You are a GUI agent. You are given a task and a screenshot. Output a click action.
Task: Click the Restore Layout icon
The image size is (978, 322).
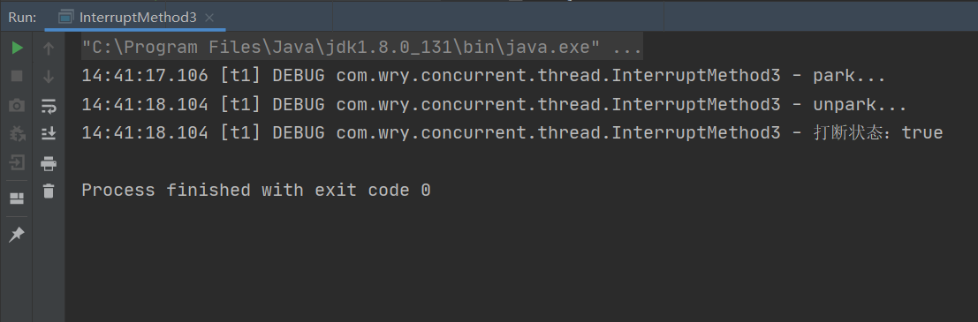pyautogui.click(x=17, y=198)
